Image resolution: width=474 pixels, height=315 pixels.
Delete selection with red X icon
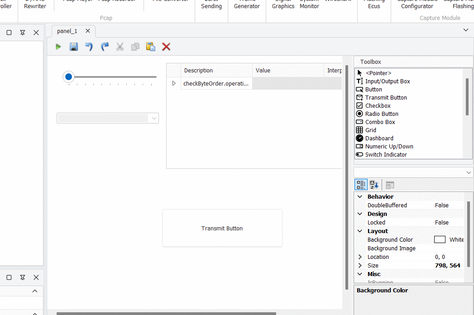(166, 47)
